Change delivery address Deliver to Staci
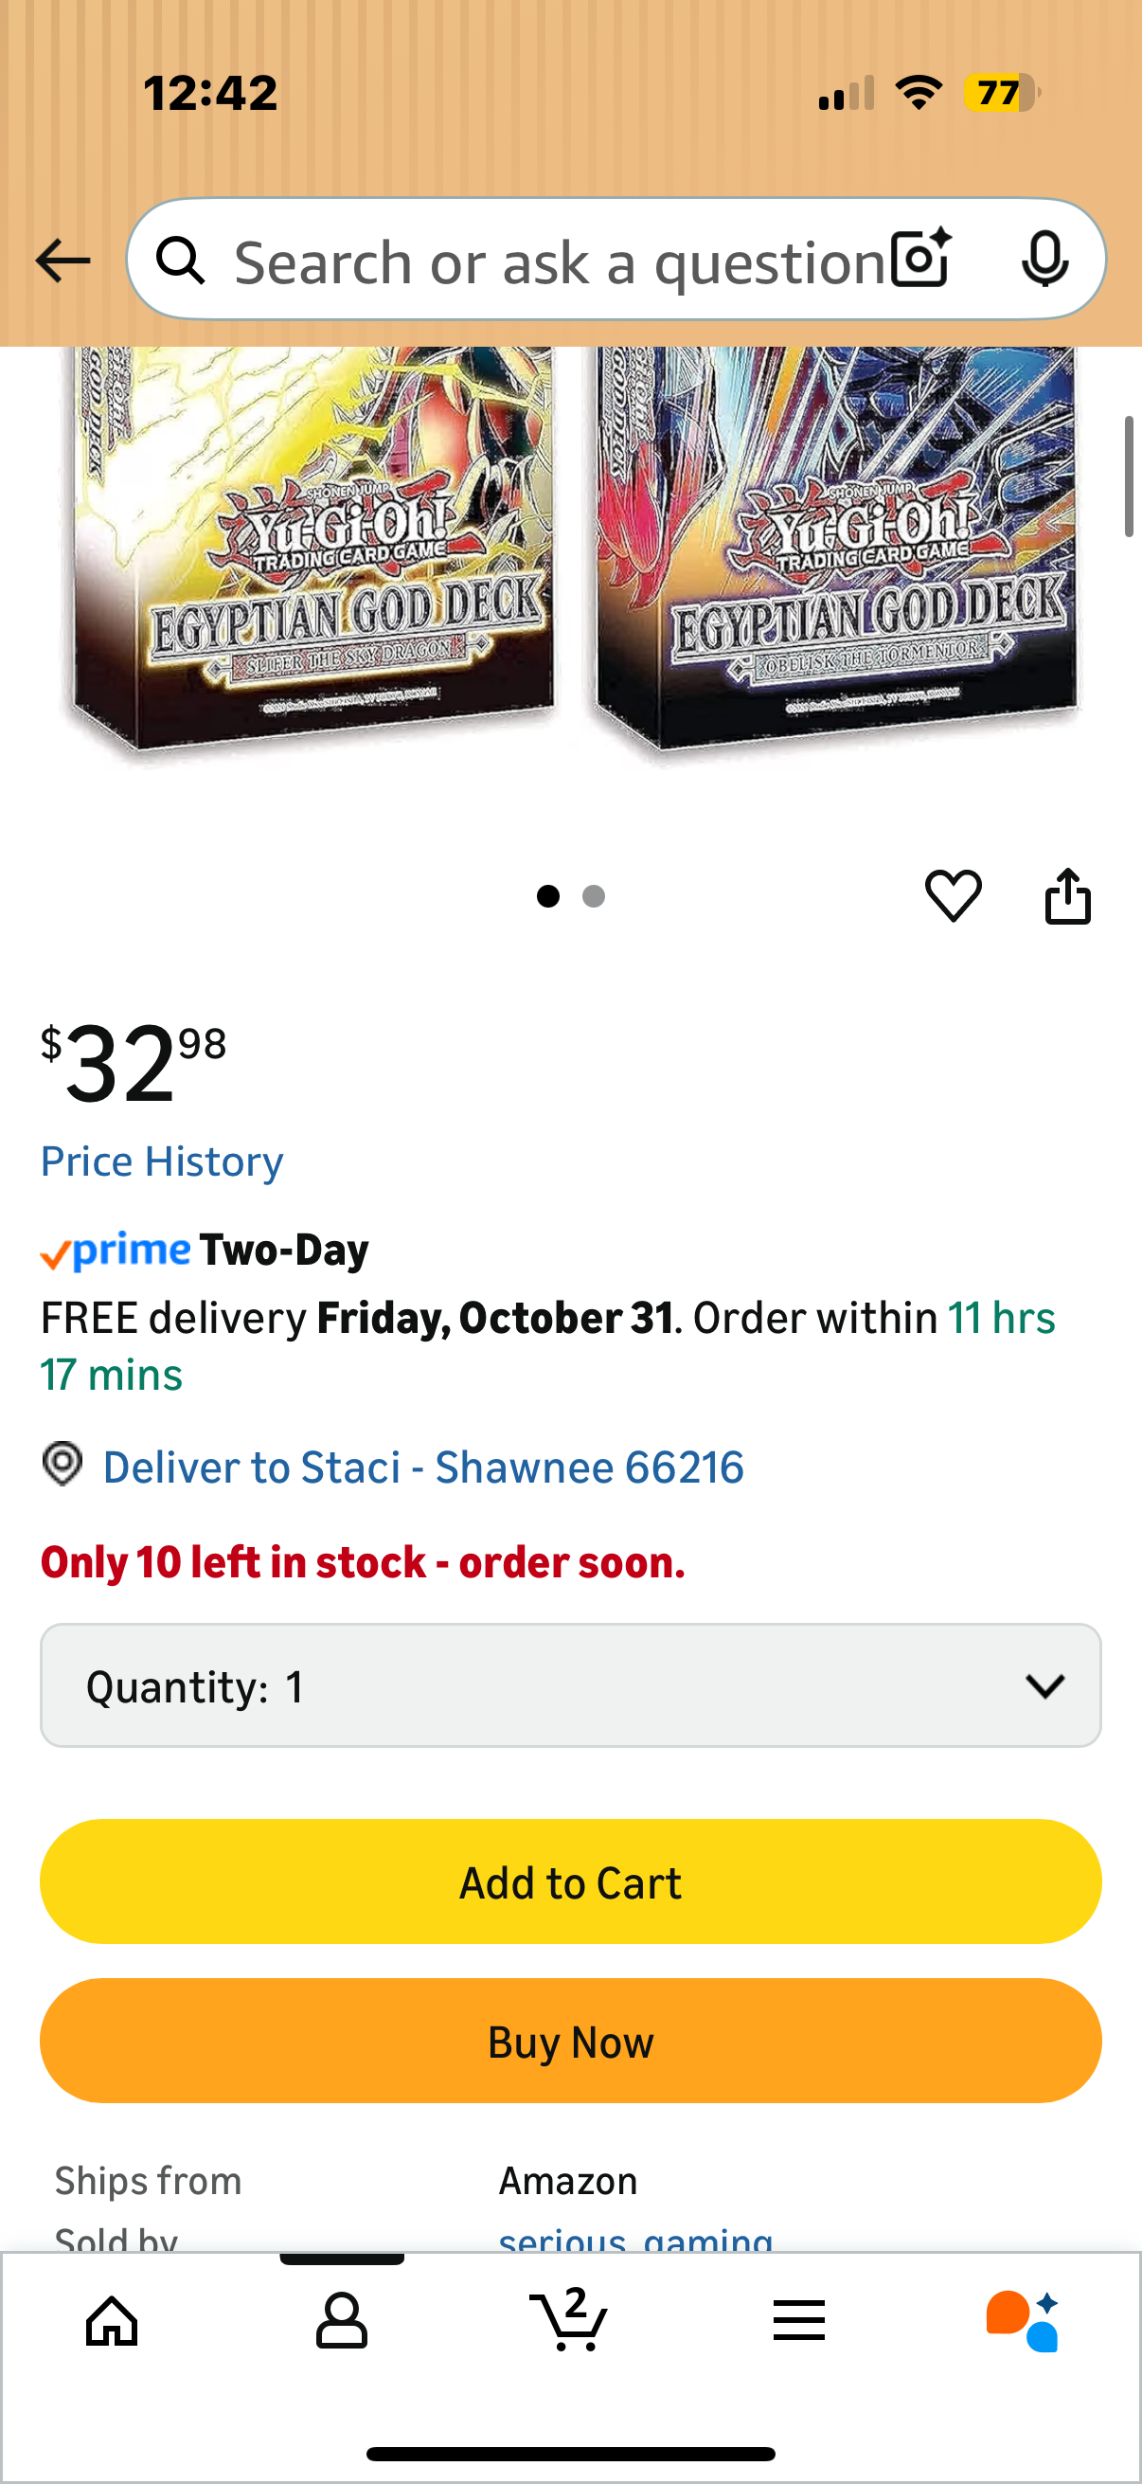 tap(423, 1467)
